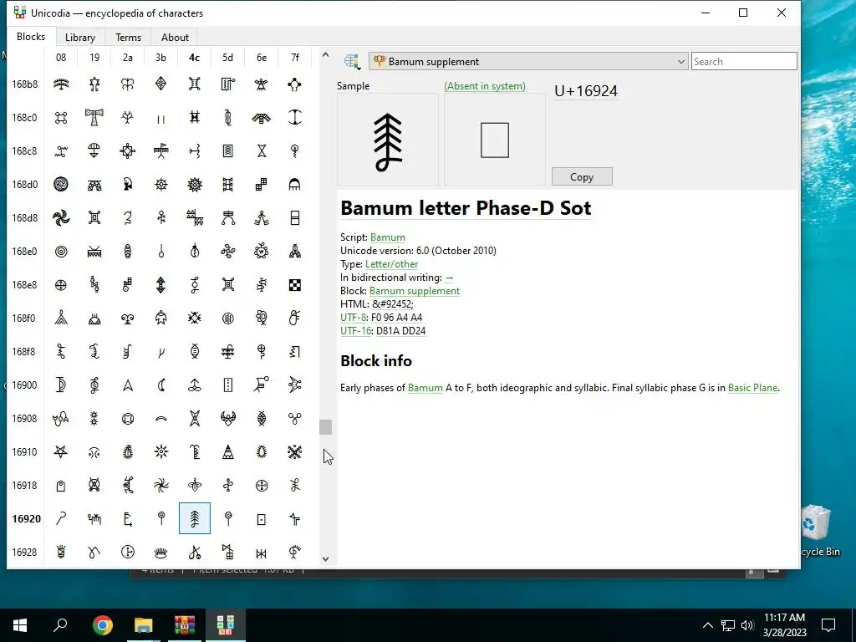Select concentric circles glyph in row 168e0
Image resolution: width=856 pixels, height=642 pixels.
tap(61, 251)
